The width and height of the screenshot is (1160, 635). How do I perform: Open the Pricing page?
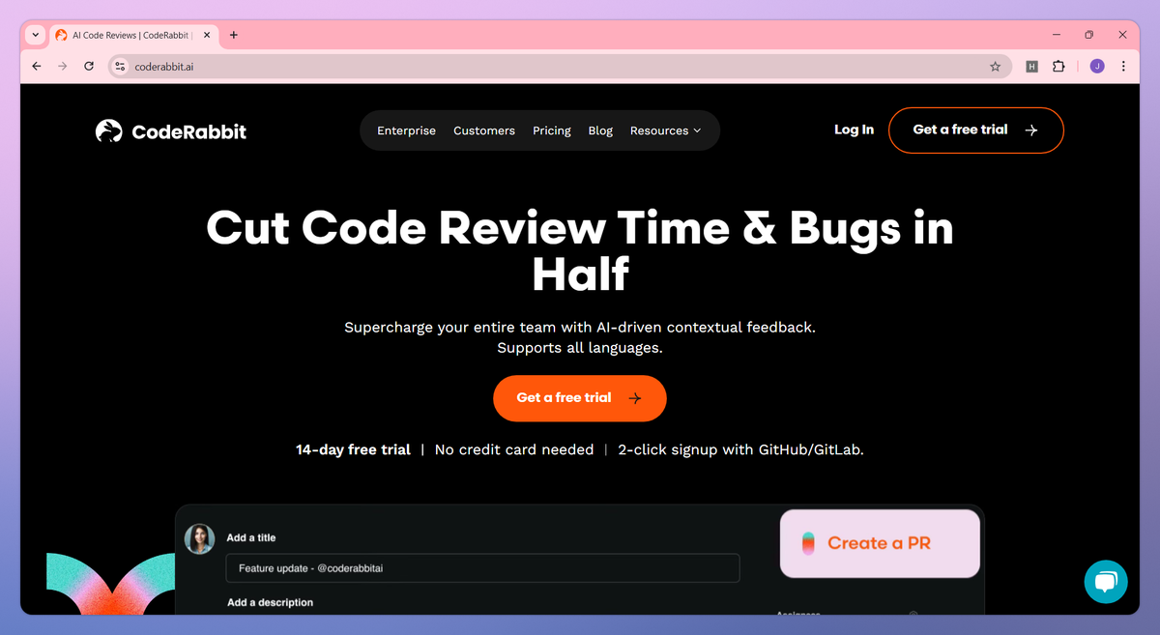click(x=552, y=130)
